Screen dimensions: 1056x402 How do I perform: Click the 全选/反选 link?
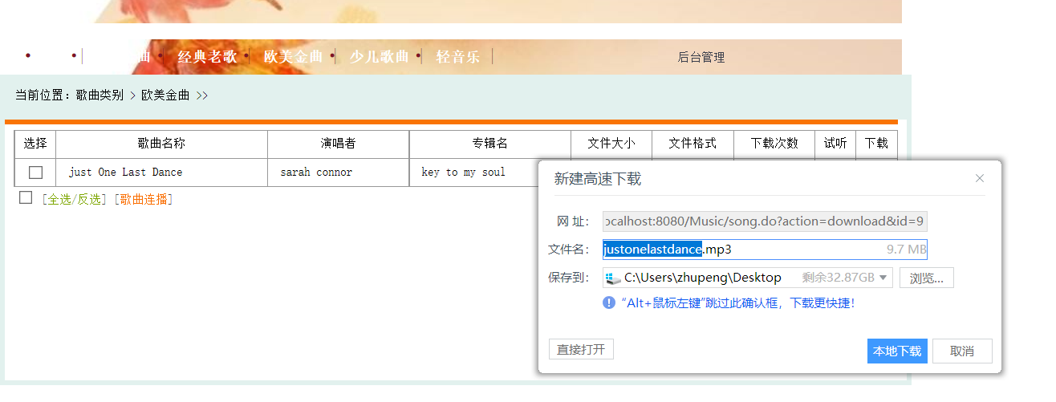coord(75,200)
